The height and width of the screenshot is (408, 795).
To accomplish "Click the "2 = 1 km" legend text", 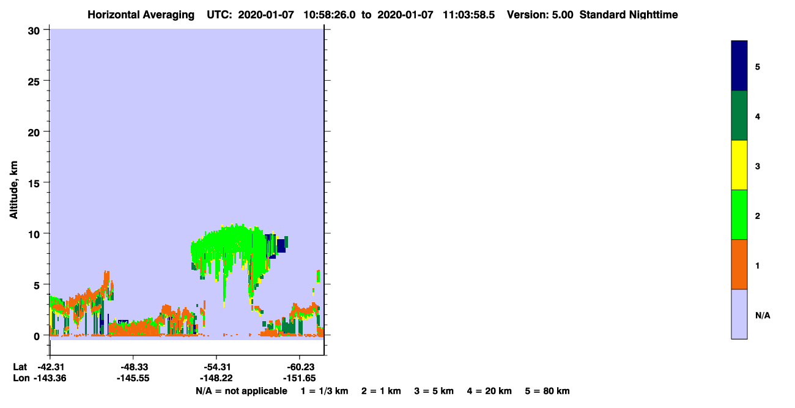I will tap(381, 391).
